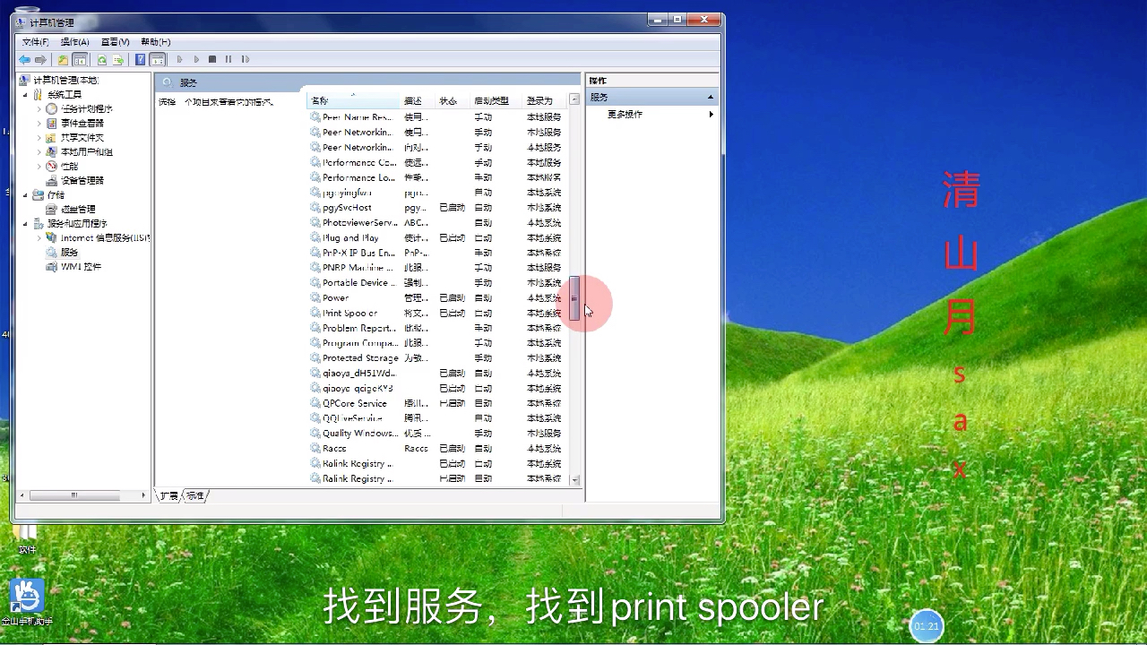Sort services by the 状态 column
Screen dimensions: 1147x645
click(452, 100)
